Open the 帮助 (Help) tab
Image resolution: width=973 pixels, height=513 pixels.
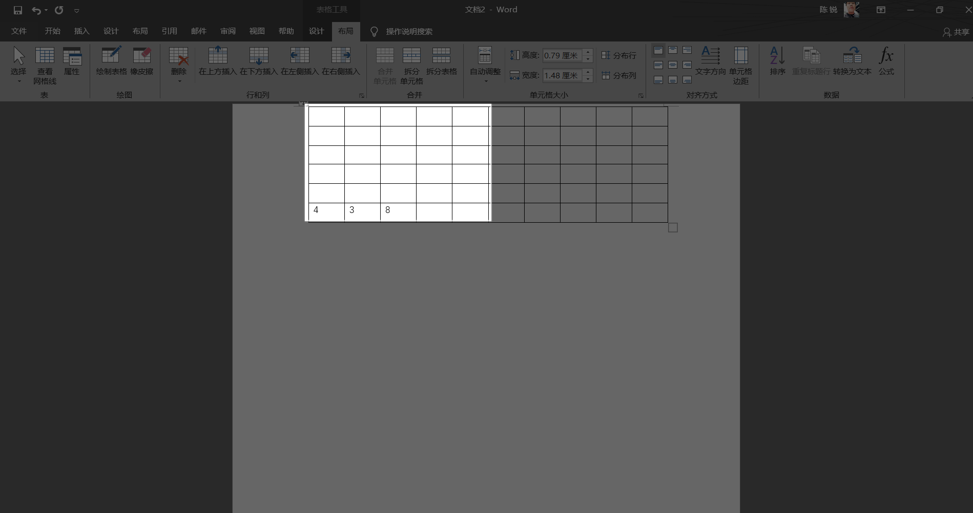click(x=286, y=31)
